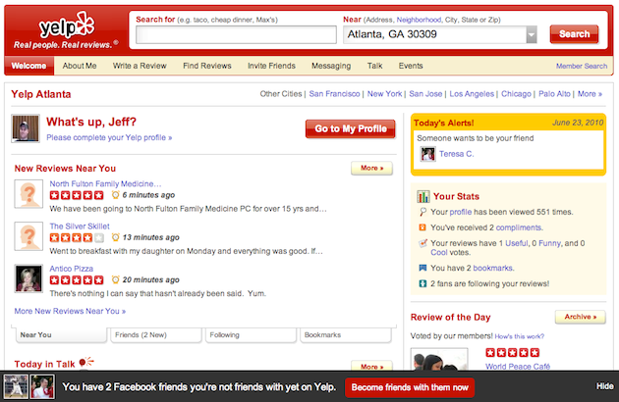Screen dimensions: 619x402
Task: Click Jeff's profile photo
Action: pos(26,128)
